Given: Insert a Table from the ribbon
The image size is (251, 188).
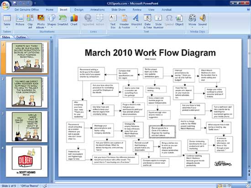Looking at the screenshot, I should point(7,20).
